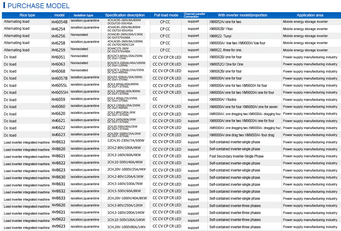This screenshot has width=341, height=231.
Task: Click the PURCHASE MODEL heading
Action: coord(38,6)
